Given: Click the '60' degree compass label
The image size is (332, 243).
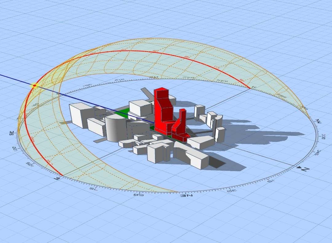Looking at the screenshot, I should (x=138, y=194).
